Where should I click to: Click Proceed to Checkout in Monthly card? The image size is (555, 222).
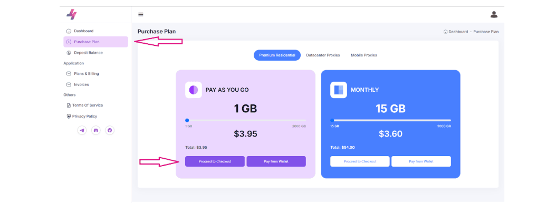pos(360,161)
